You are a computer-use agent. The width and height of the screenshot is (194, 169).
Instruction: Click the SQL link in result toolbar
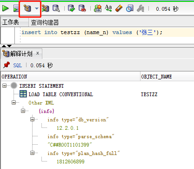click(17, 65)
